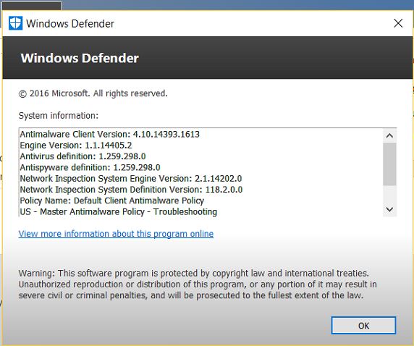
Task: Select the 'Network Inspection System Engine Version' line
Action: point(131,179)
